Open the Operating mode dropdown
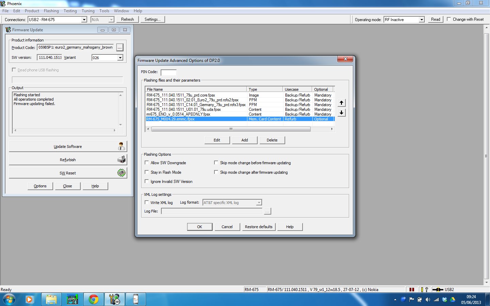Image resolution: width=490 pixels, height=306 pixels. coord(422,20)
